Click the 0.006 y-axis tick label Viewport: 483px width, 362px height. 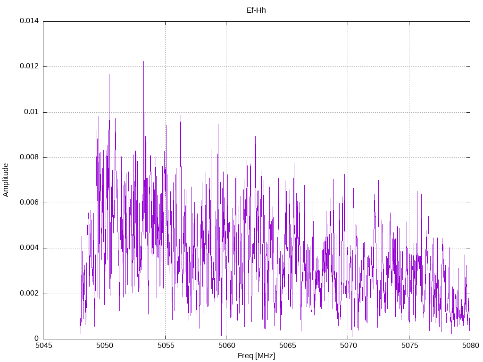[x=29, y=203]
